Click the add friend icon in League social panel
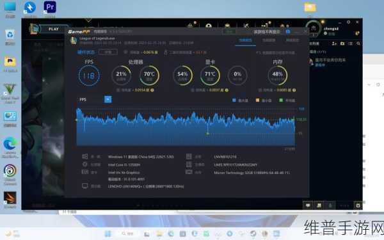The image size is (384, 240). pyautogui.click(x=334, y=44)
